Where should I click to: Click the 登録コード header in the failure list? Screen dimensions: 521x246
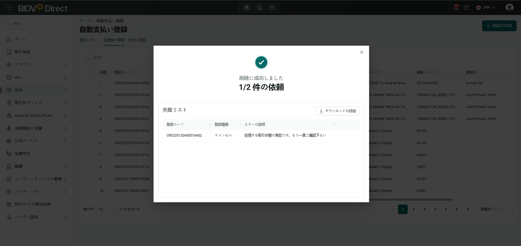pos(175,124)
